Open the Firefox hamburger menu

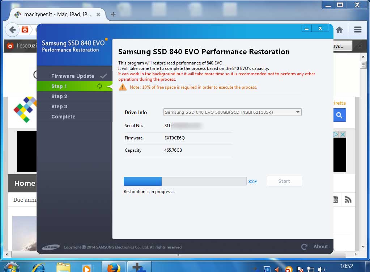tap(358, 30)
